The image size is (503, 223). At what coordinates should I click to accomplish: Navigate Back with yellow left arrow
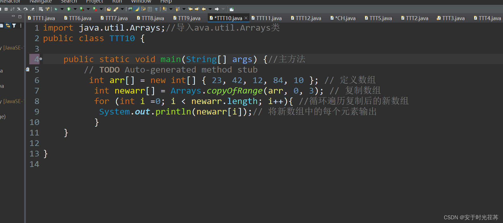204,9
